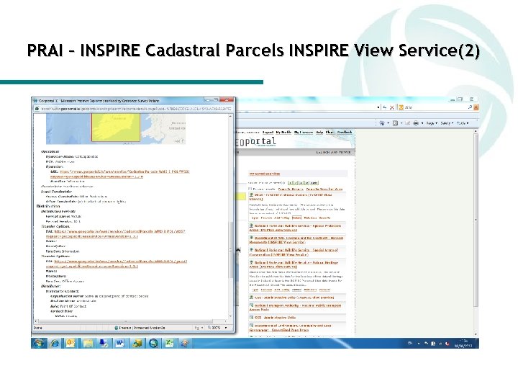
Task: Open the Tools dropdown menu in IE toolbar
Action: click(x=463, y=123)
